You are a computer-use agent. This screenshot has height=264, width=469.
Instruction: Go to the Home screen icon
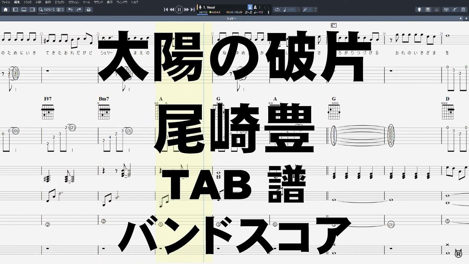[x=5, y=10]
